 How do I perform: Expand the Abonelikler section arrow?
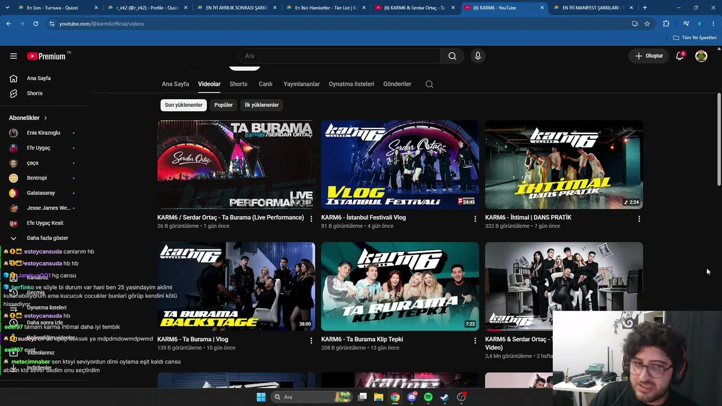point(46,118)
